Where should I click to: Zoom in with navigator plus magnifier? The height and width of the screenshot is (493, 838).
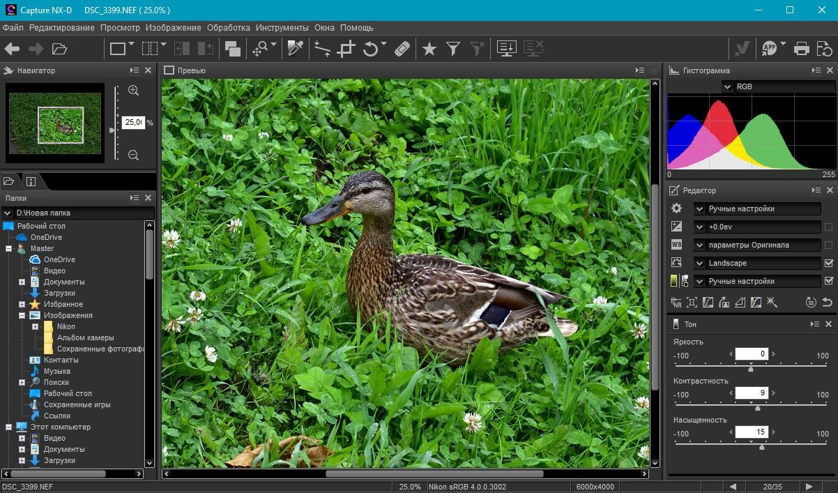133,91
